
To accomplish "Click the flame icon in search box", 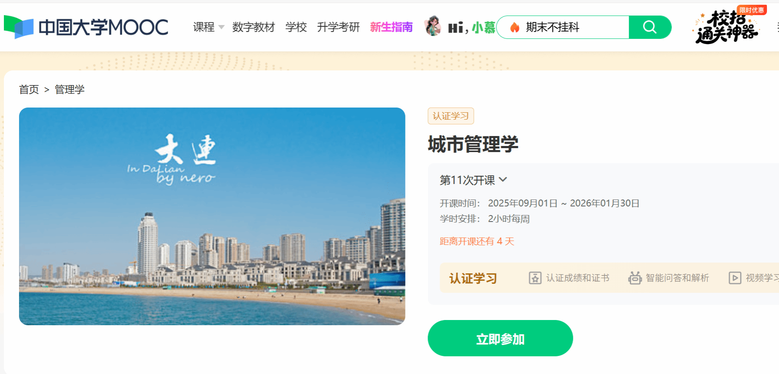I will click(x=515, y=27).
